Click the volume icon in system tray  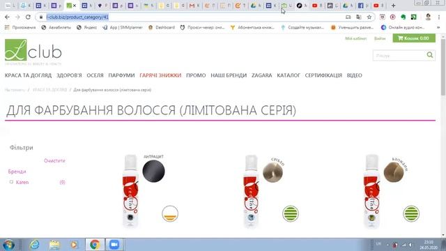pos(410,245)
